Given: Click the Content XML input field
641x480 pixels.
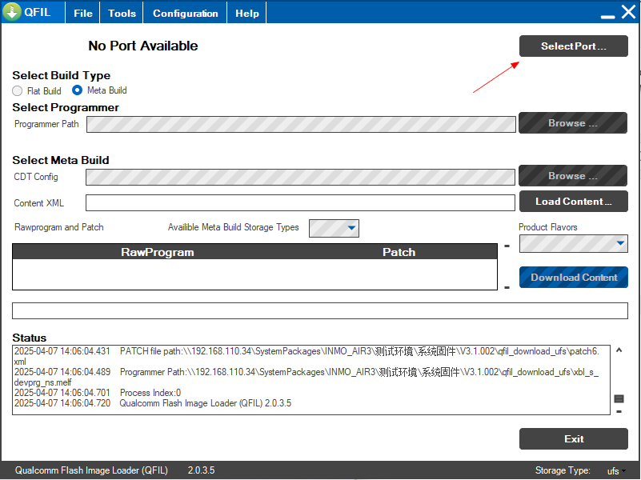Looking at the screenshot, I should pyautogui.click(x=300, y=203).
